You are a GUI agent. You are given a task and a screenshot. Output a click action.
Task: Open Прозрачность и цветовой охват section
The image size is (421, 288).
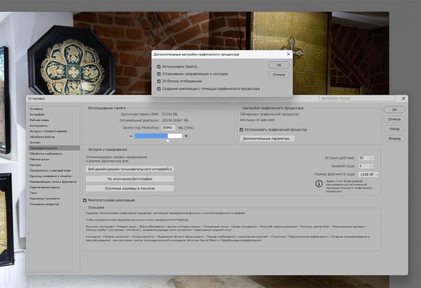point(54,170)
